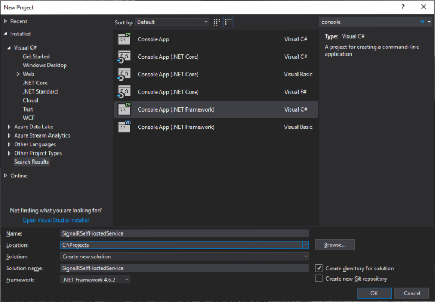Collapse the Installed node
This screenshot has width=435, height=302.
point(5,34)
